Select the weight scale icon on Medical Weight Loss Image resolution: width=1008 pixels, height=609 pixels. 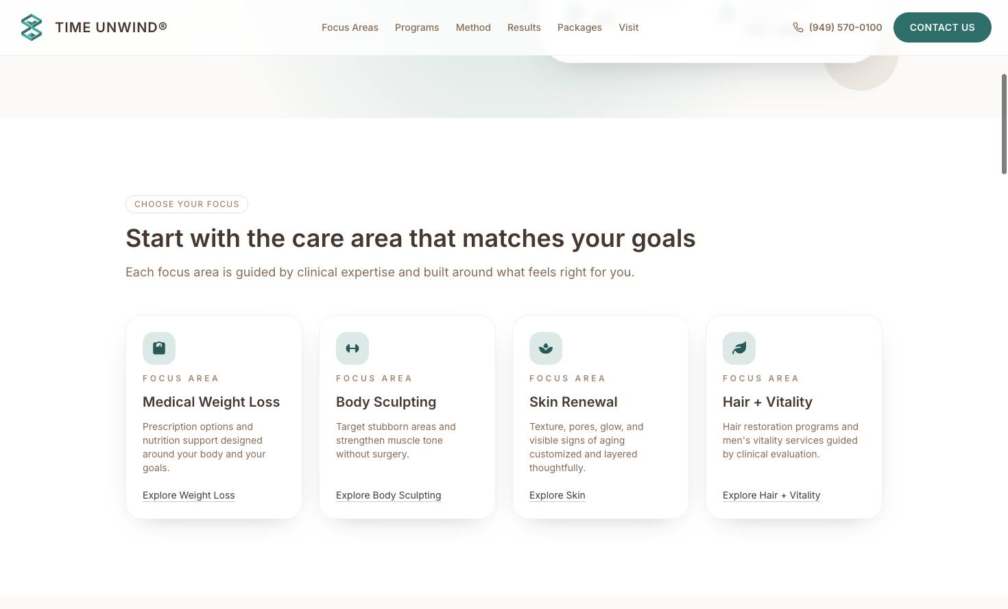[x=159, y=348]
